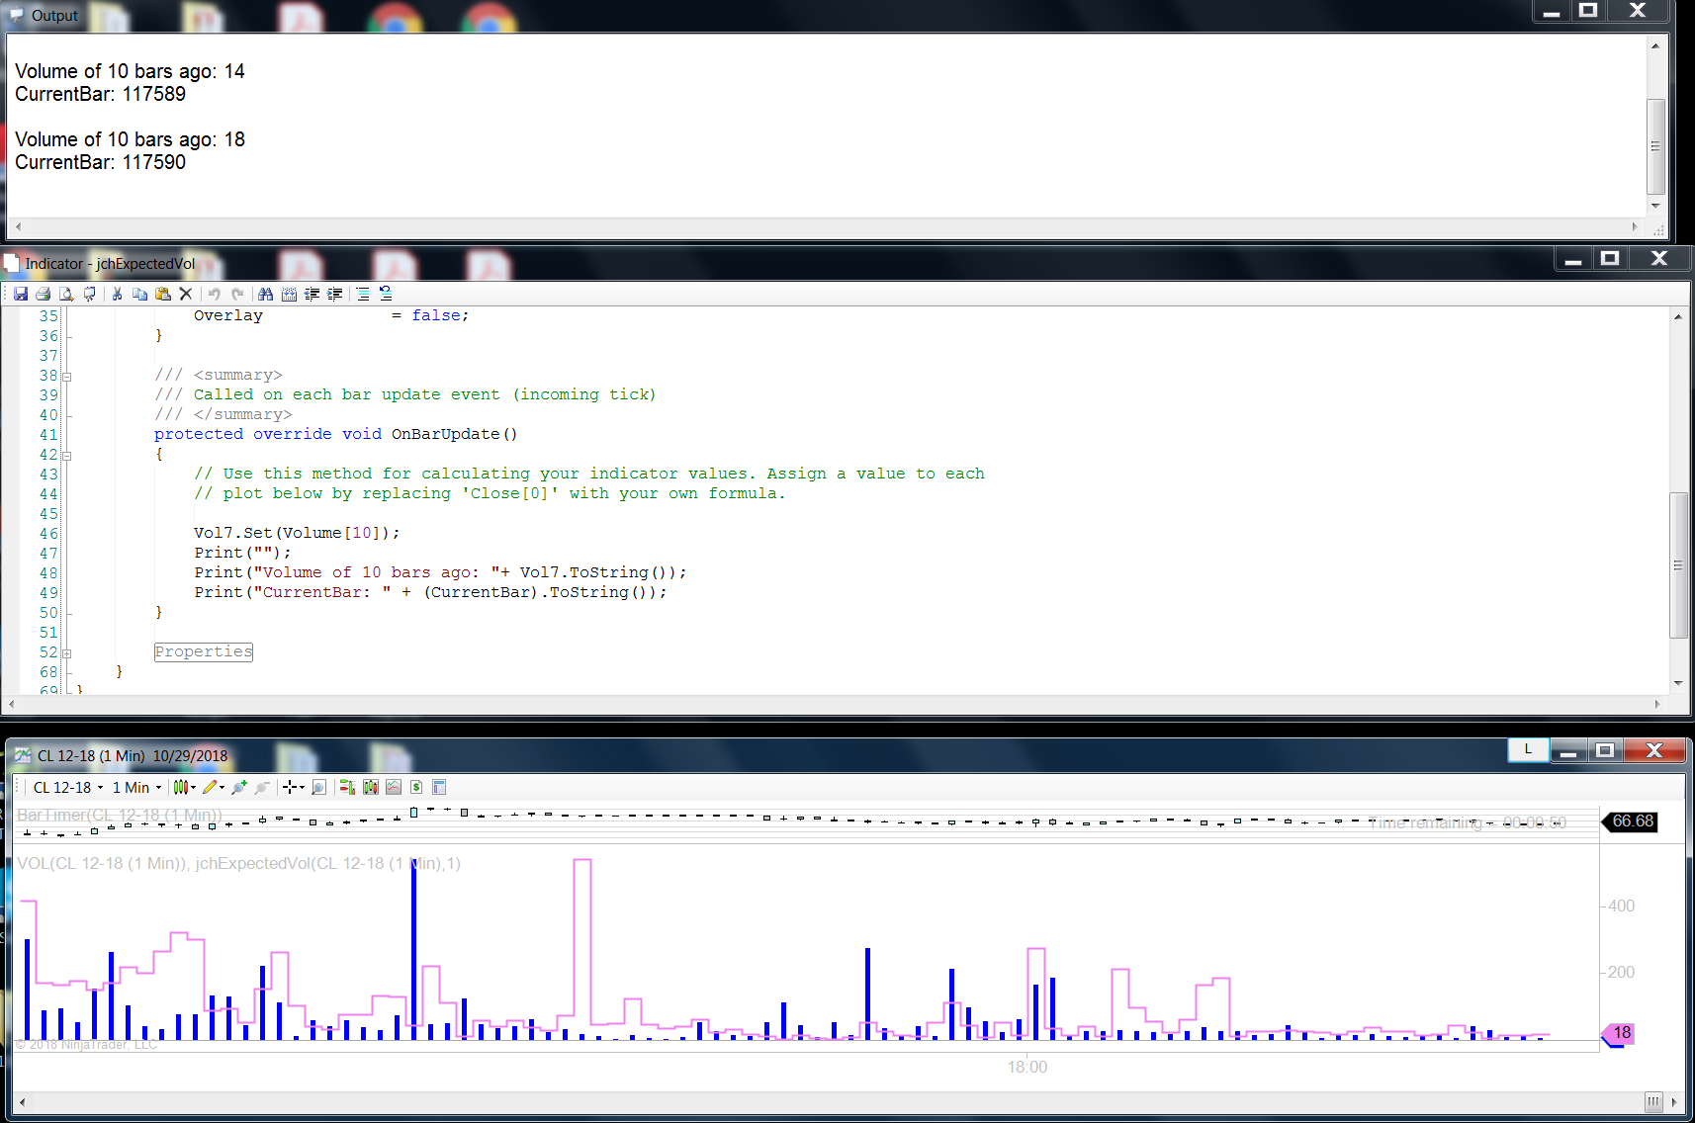Click the 'OnBarUpdate()' method name in code
This screenshot has width=1695, height=1123.
pos(454,434)
